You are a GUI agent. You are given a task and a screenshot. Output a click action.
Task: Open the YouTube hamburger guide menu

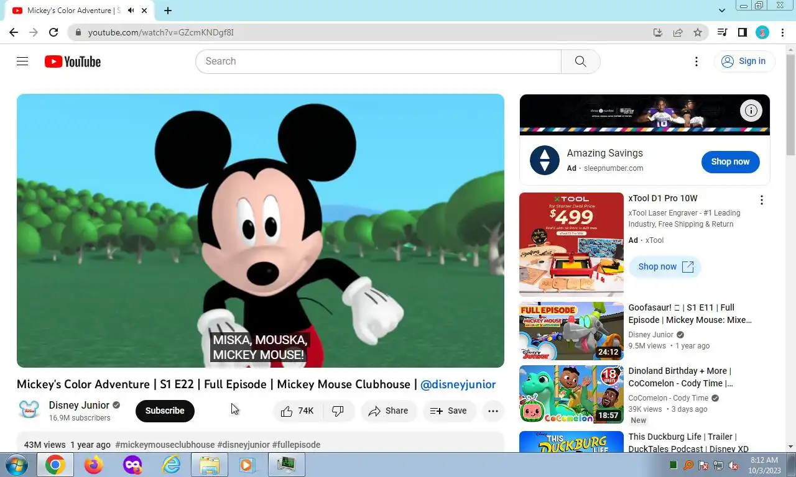[22, 61]
